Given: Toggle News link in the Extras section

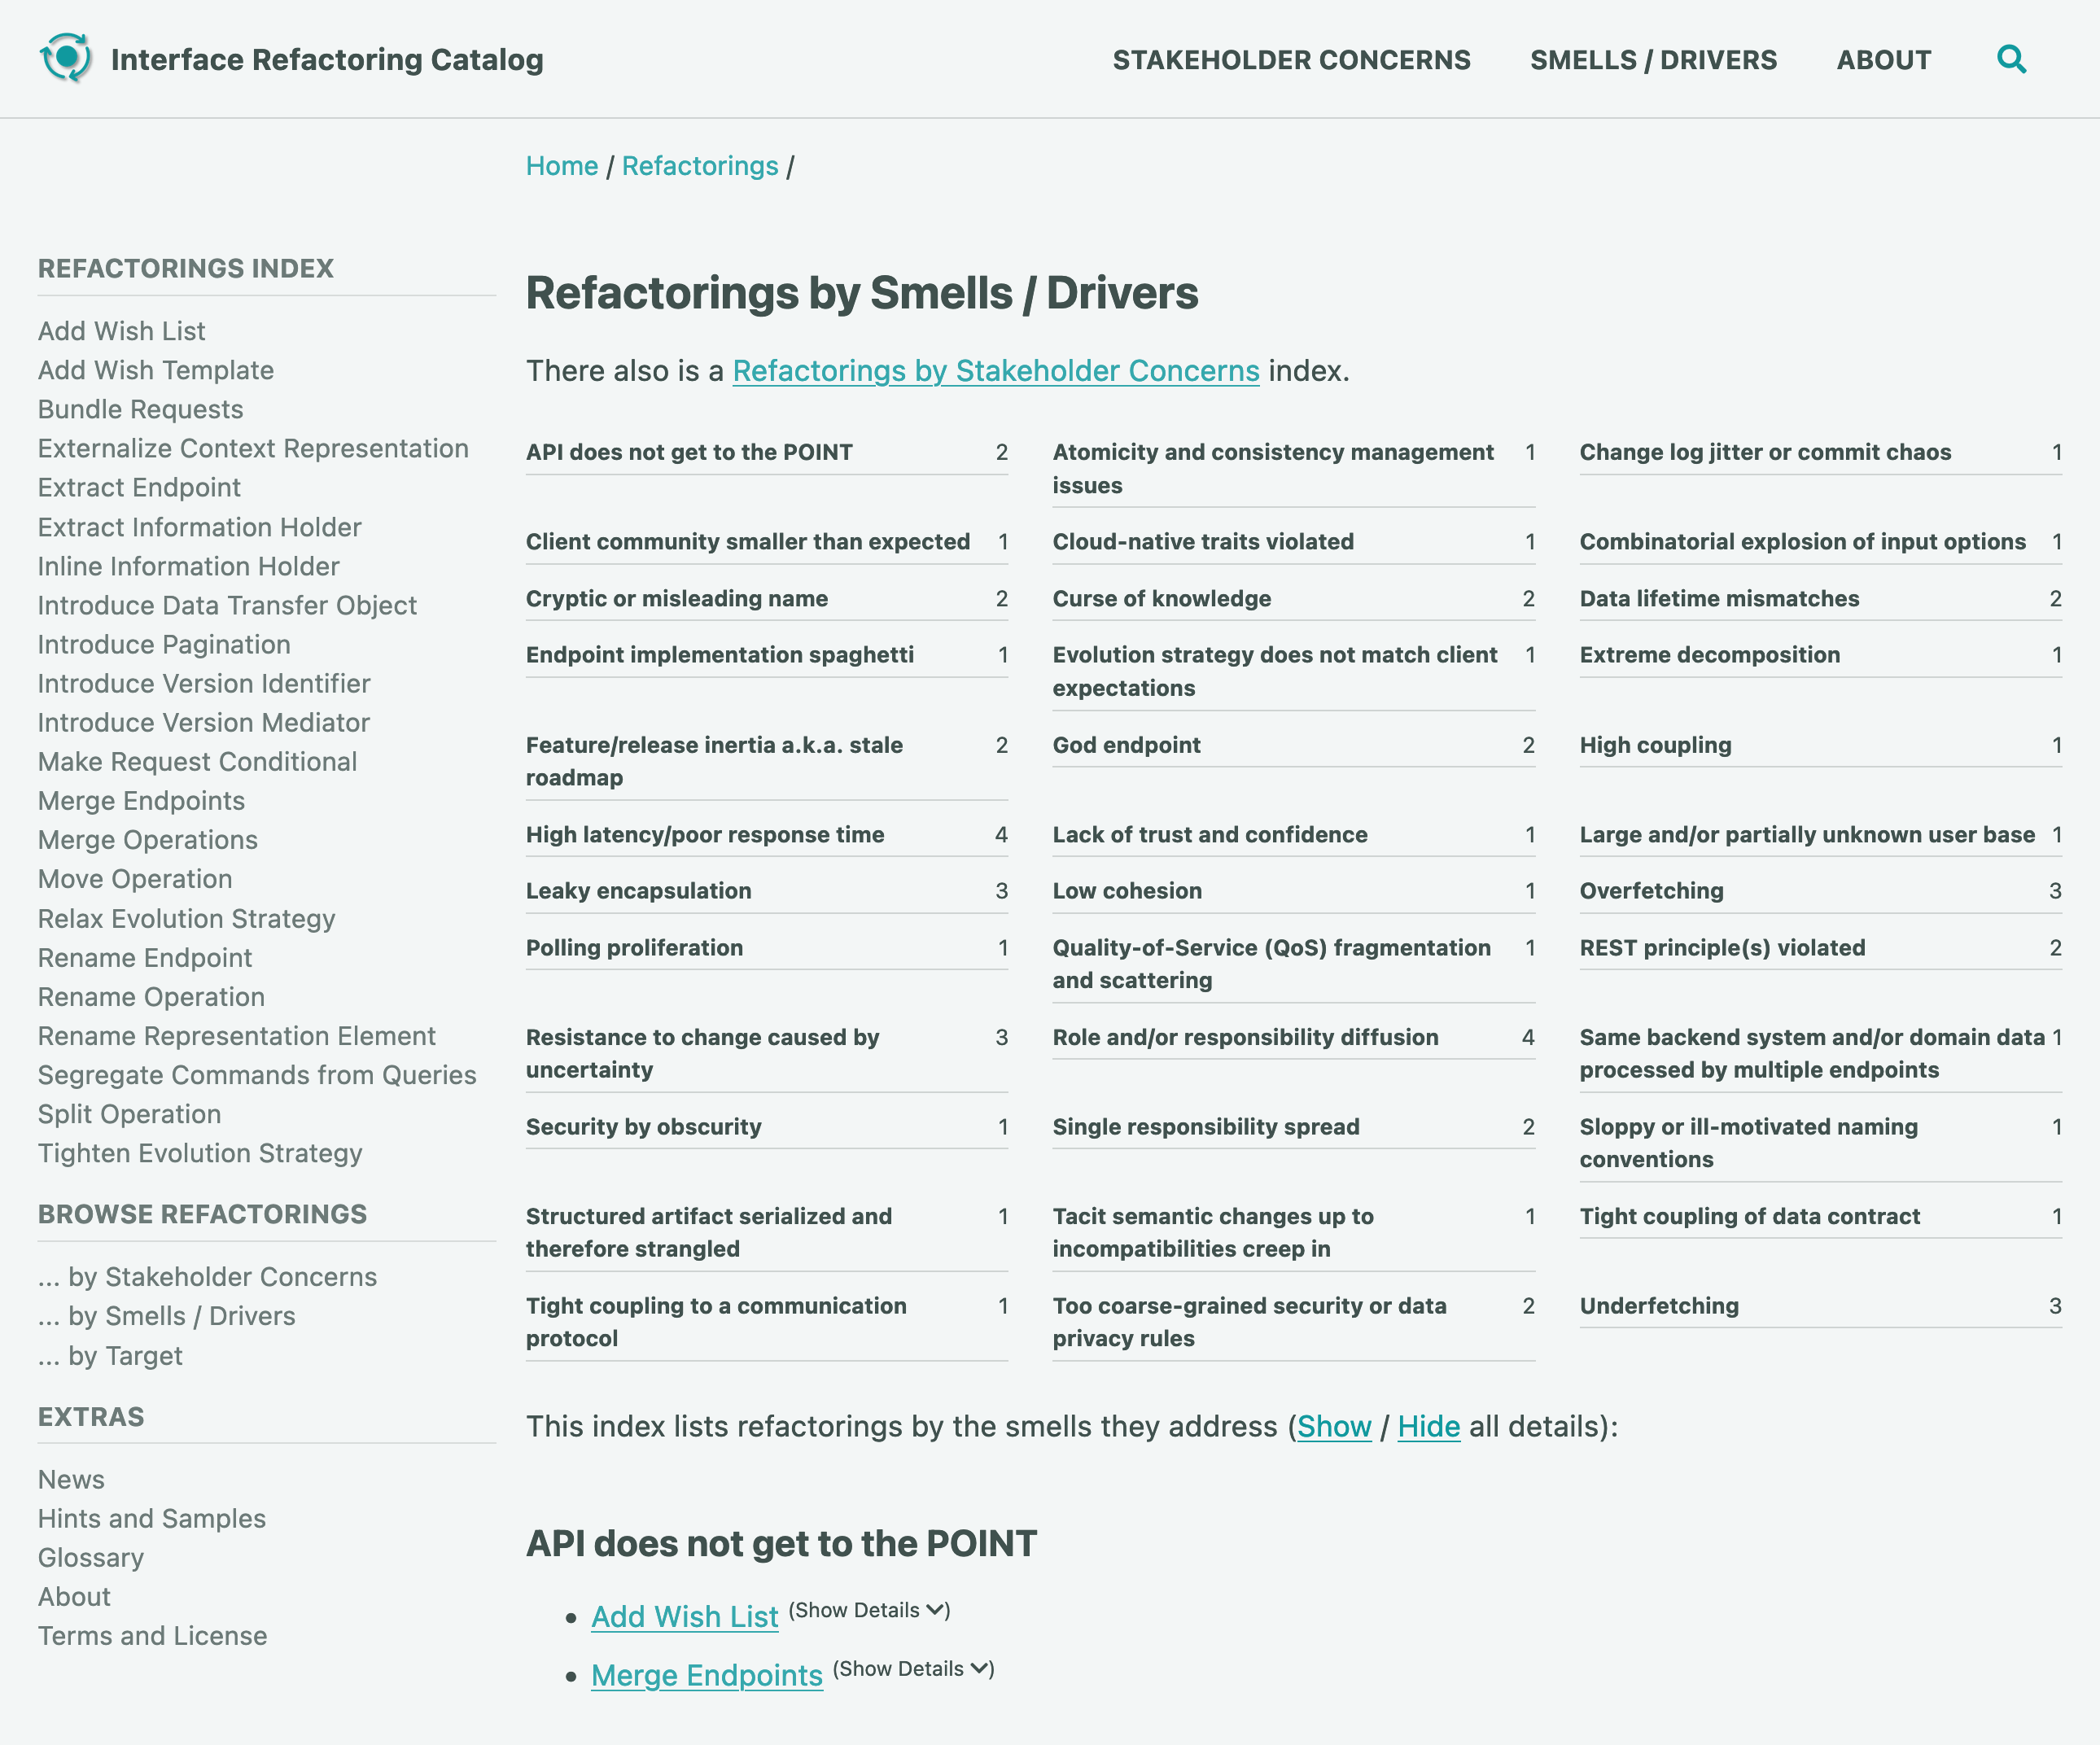Looking at the screenshot, I should tap(72, 1478).
